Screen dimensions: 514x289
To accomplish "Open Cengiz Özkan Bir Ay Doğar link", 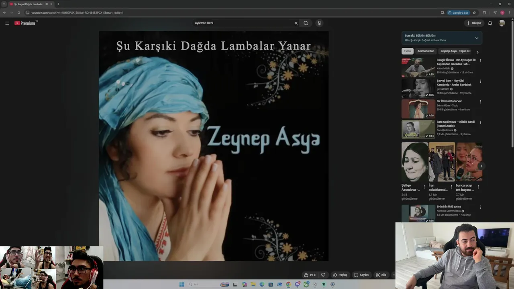I will (x=456, y=62).
